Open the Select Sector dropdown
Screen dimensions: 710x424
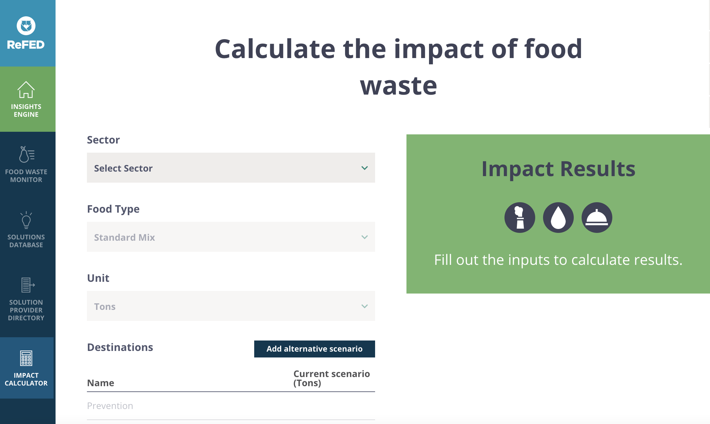coord(231,168)
